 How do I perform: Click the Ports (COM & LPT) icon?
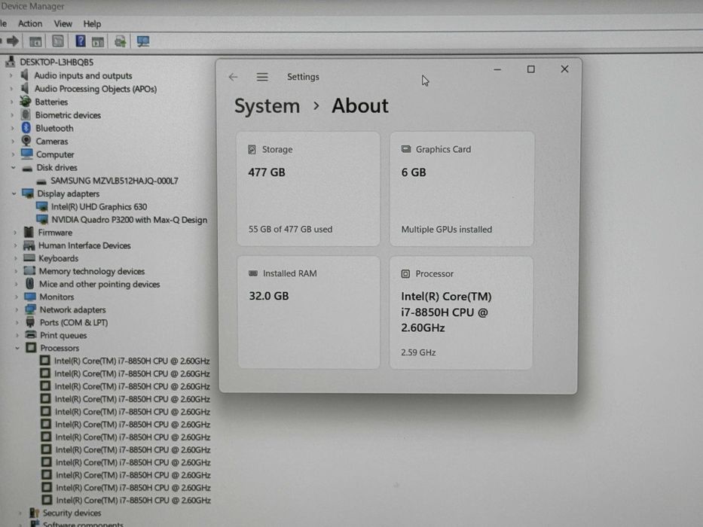pos(30,321)
